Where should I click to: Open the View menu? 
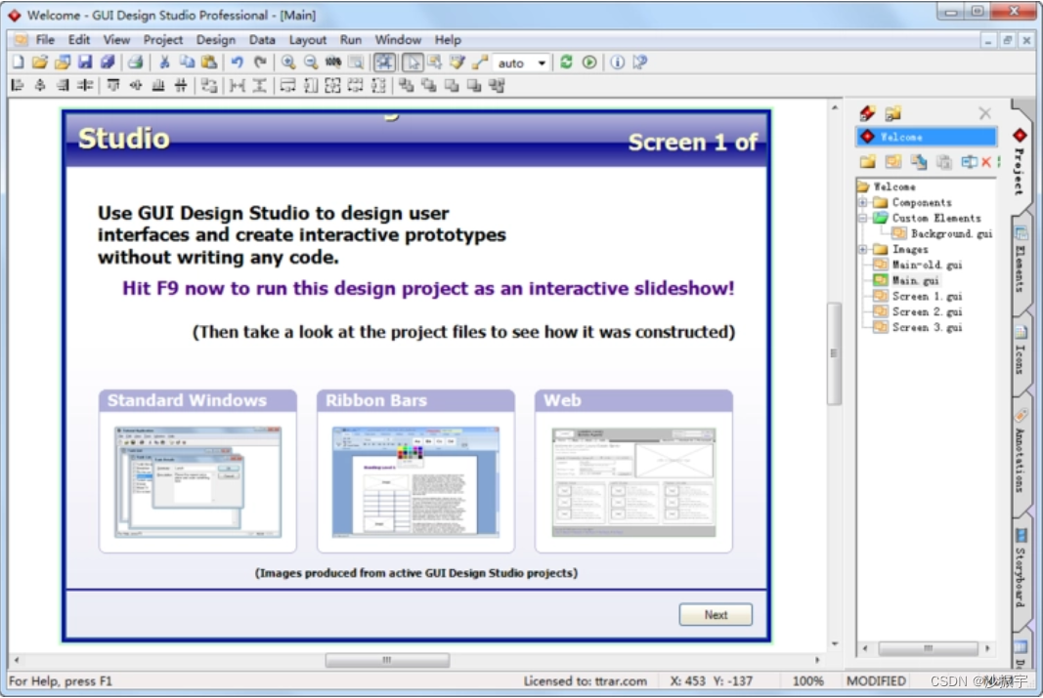116,40
